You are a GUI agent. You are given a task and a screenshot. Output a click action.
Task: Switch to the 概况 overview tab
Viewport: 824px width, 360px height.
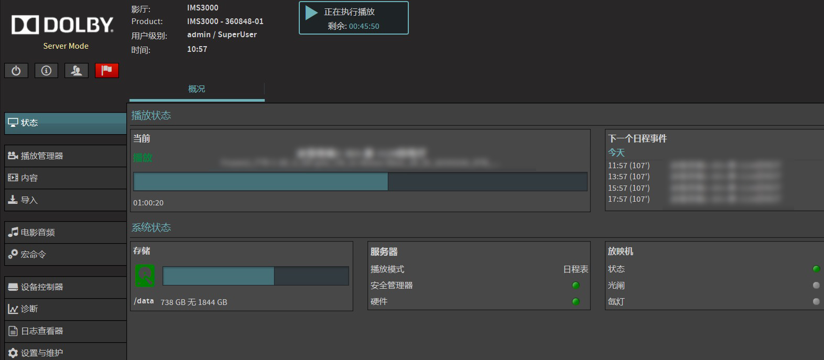[x=197, y=89]
